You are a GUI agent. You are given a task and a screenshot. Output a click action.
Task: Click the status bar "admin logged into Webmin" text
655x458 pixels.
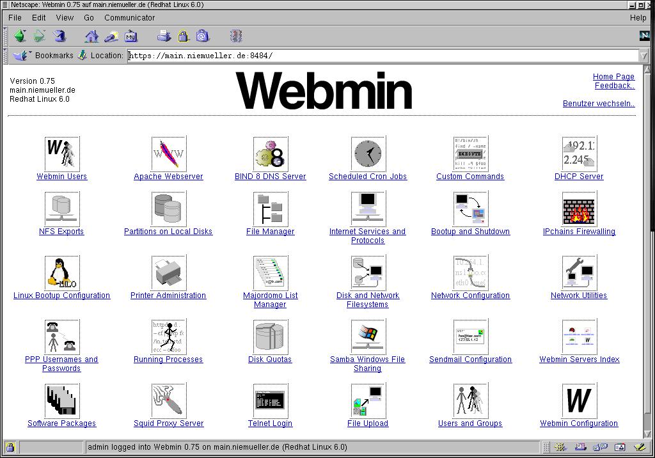[x=217, y=447]
